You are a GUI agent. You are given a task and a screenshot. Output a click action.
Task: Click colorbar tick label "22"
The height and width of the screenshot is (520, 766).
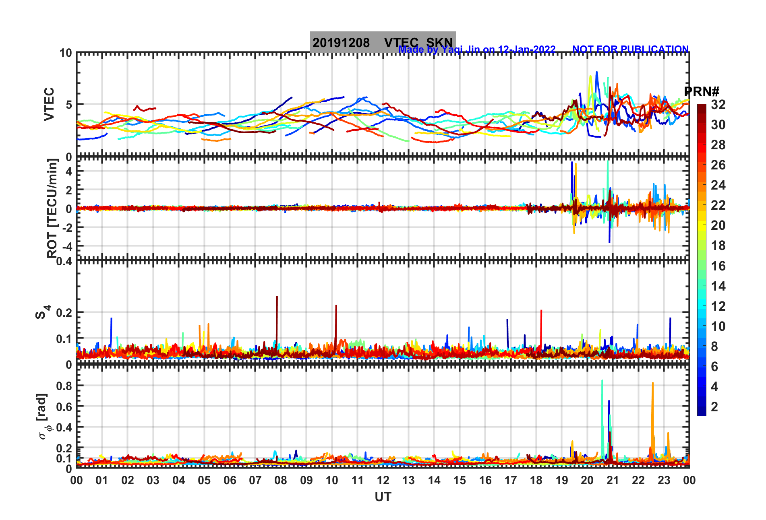718,205
